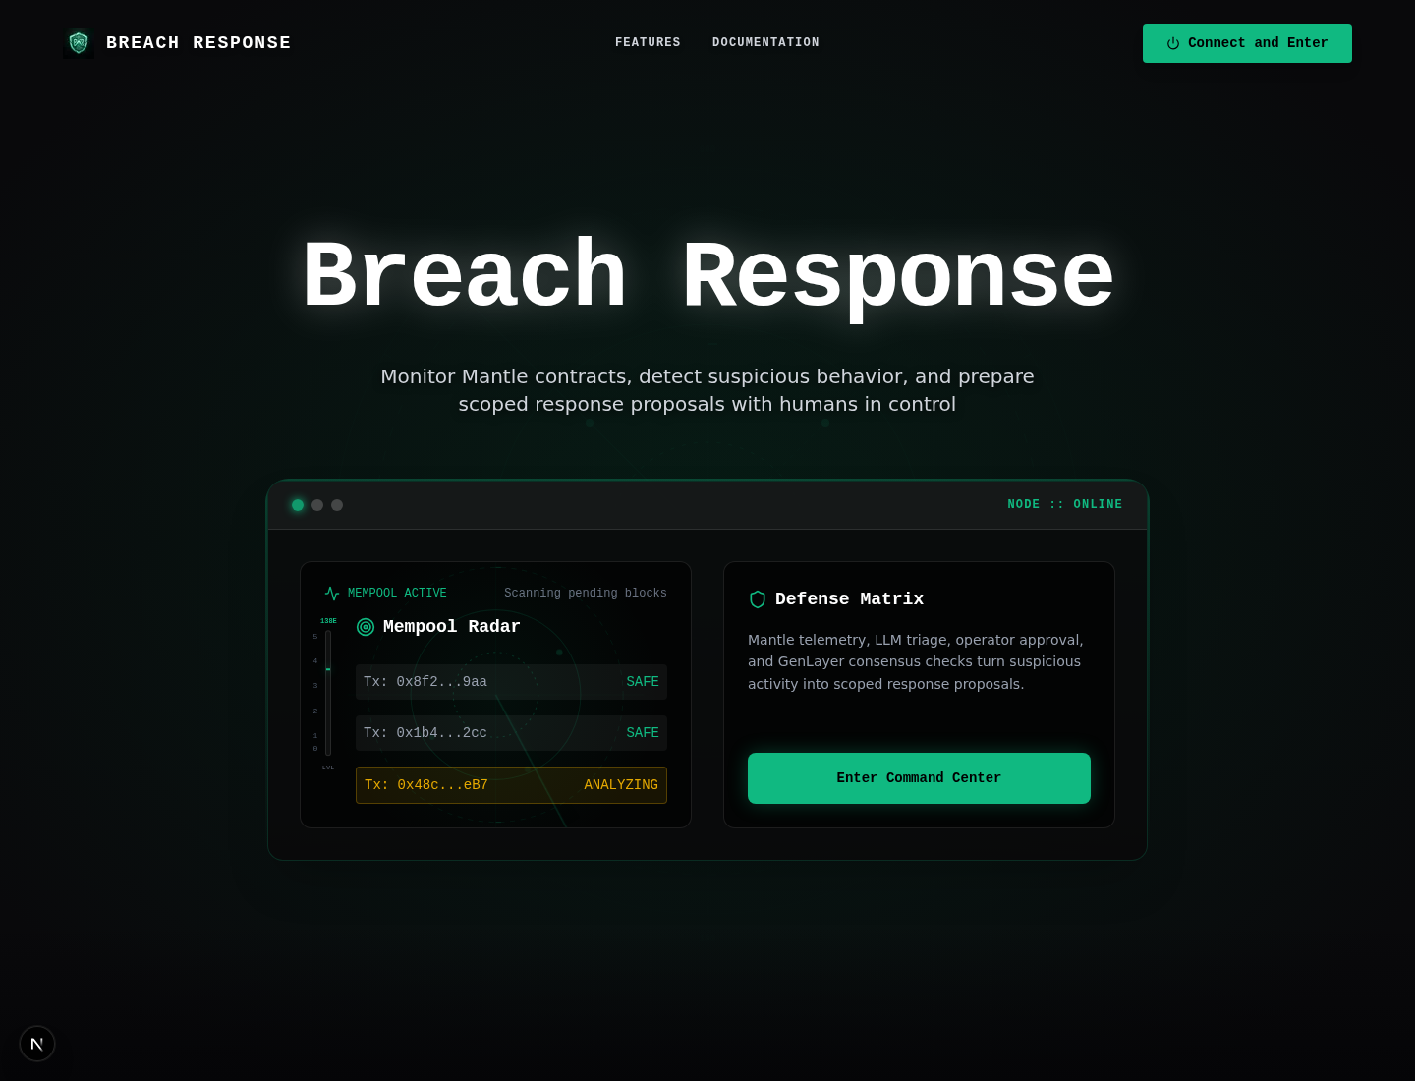1415x1081 pixels.
Task: Click the shield icon beside Defense Matrix
Action: [758, 599]
